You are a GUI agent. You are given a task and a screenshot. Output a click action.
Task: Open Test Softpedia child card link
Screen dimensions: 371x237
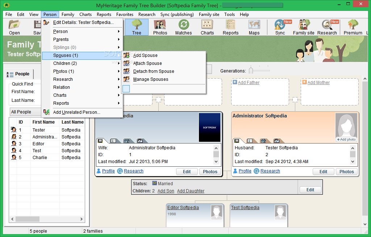tap(245, 207)
